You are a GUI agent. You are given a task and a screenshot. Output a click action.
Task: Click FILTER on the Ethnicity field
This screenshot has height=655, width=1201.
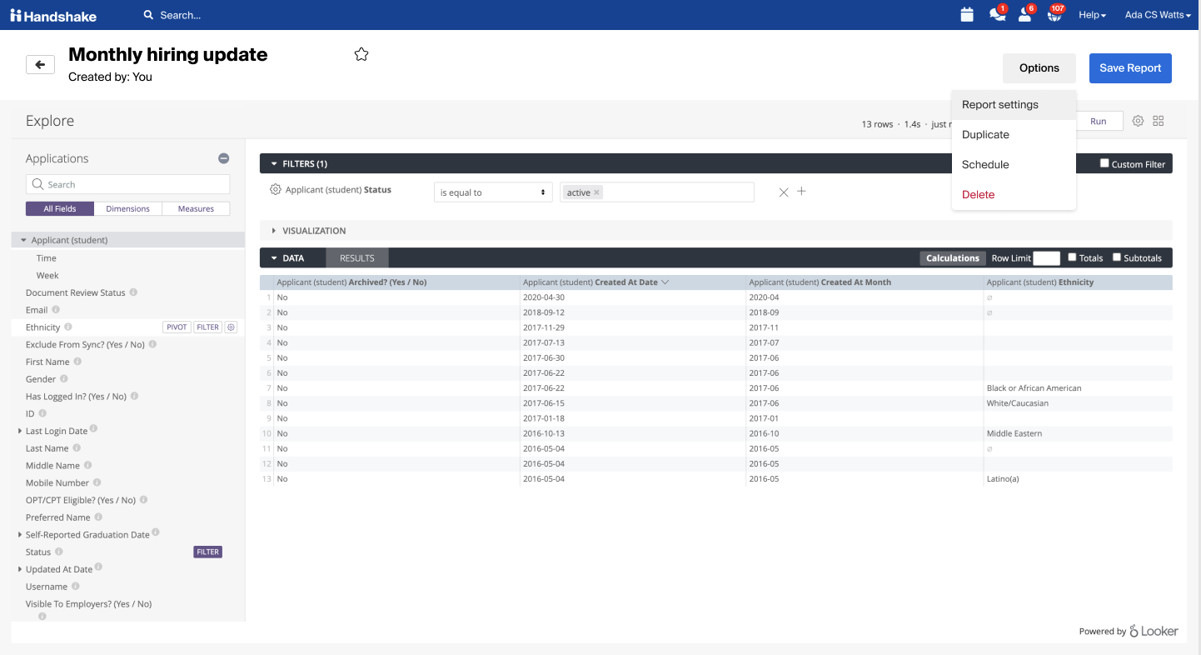[x=207, y=327]
